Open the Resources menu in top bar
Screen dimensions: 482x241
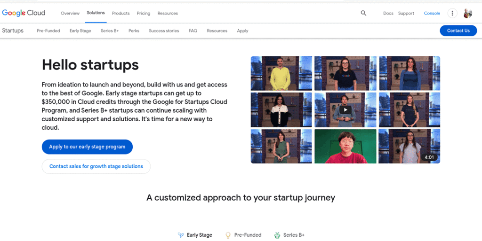168,13
